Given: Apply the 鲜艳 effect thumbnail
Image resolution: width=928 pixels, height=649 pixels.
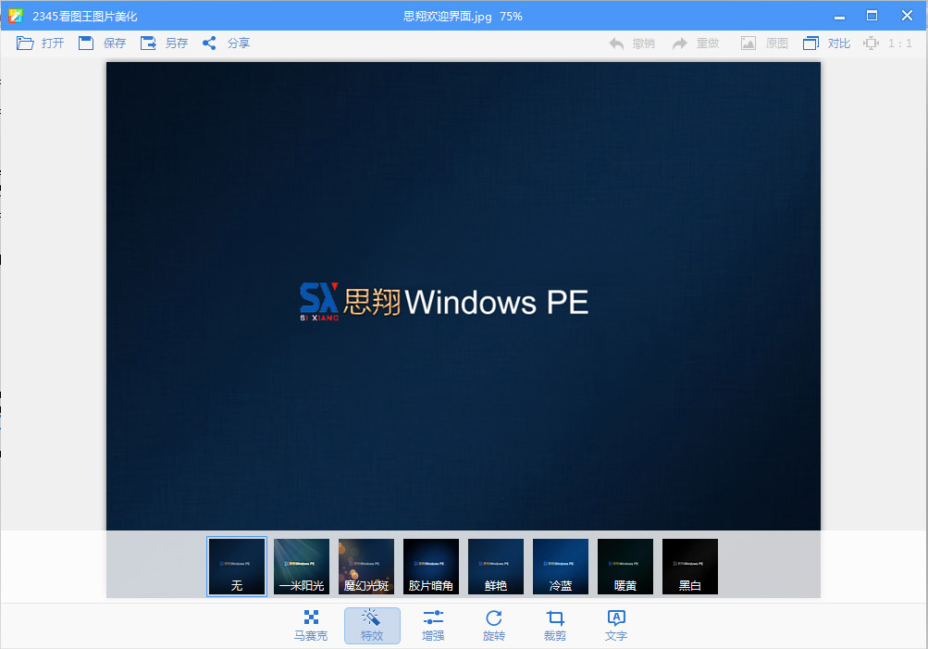Looking at the screenshot, I should (x=496, y=567).
